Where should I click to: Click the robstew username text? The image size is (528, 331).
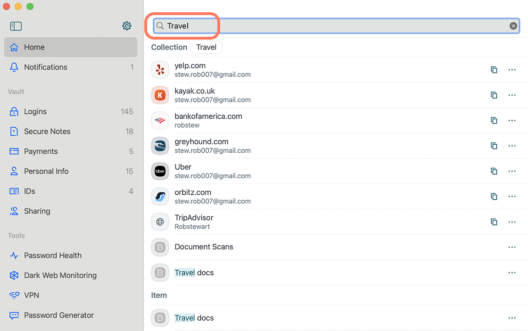click(x=187, y=125)
